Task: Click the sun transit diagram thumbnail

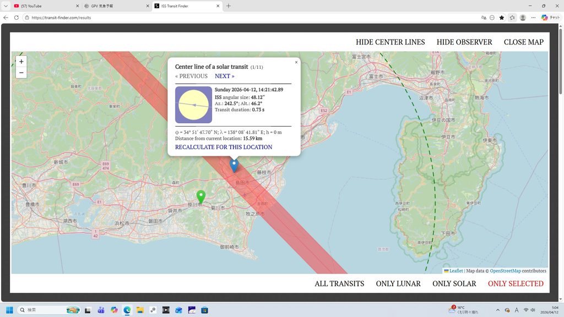Action: pyautogui.click(x=193, y=105)
